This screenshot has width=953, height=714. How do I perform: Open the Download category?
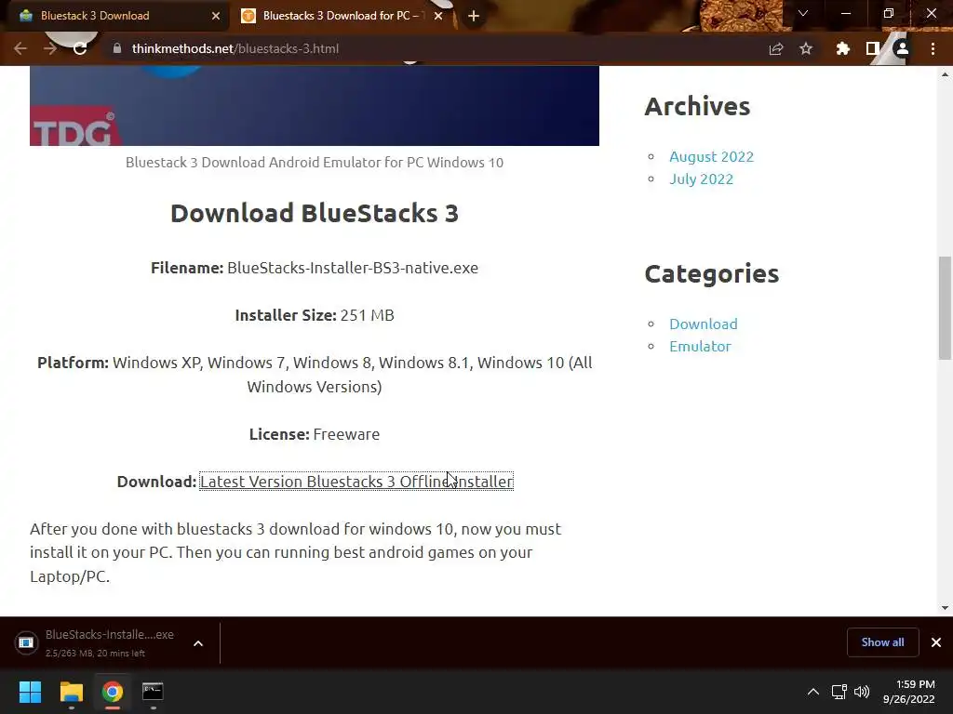(704, 324)
